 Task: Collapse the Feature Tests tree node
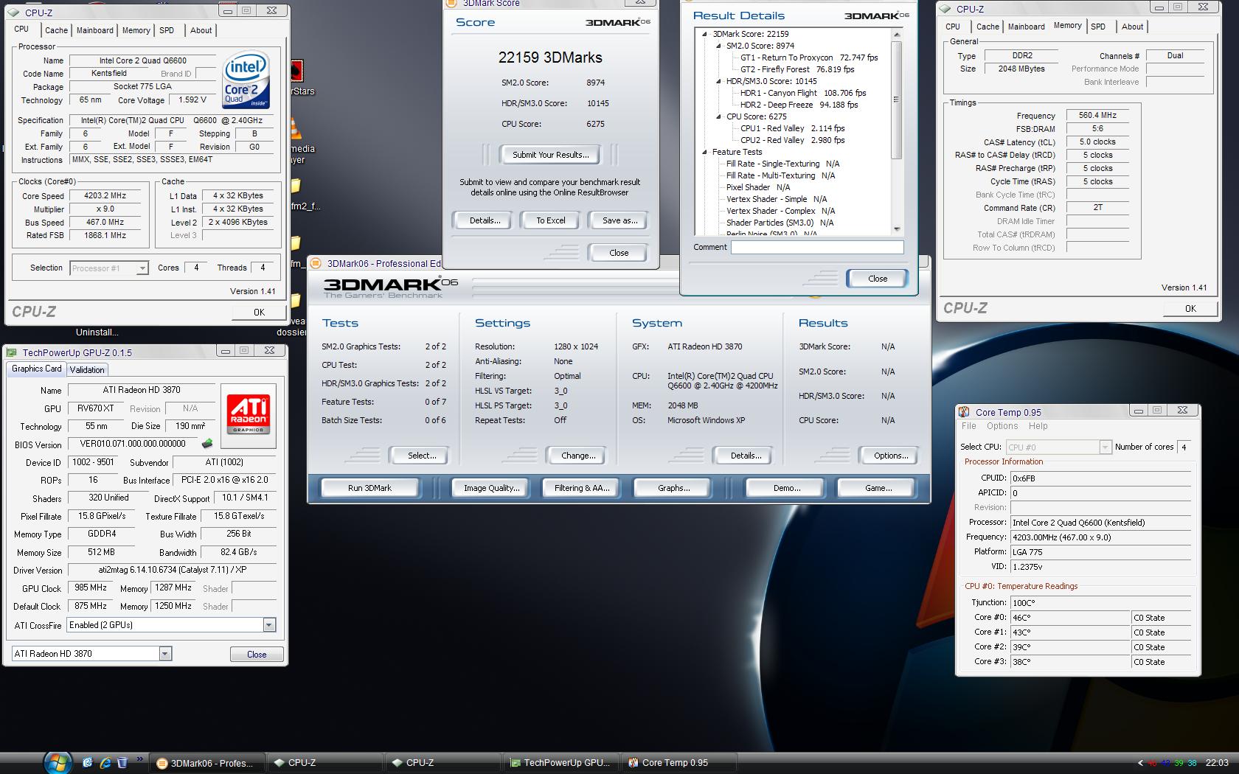pos(705,152)
